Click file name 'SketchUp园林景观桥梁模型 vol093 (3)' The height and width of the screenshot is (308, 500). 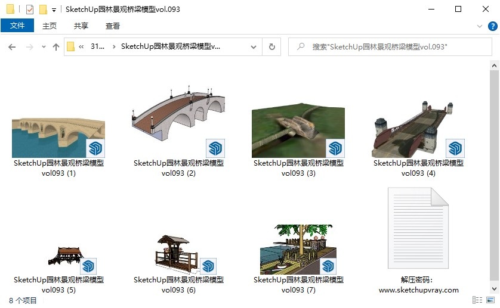298,168
